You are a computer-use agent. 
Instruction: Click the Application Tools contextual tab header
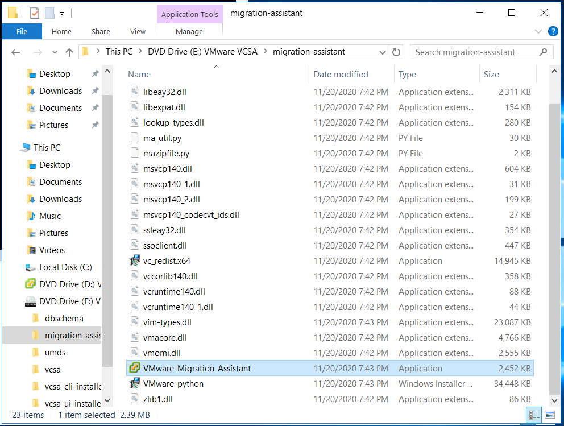tap(189, 14)
